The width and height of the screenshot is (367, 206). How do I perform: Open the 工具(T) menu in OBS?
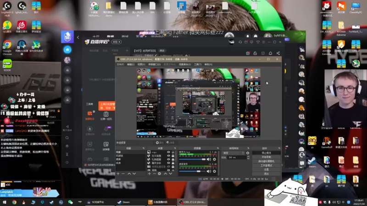click(x=198, y=64)
